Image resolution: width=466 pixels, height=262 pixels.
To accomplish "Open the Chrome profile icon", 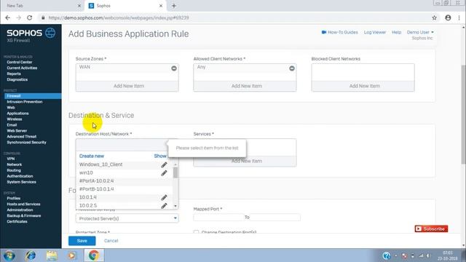I will tap(448, 17).
